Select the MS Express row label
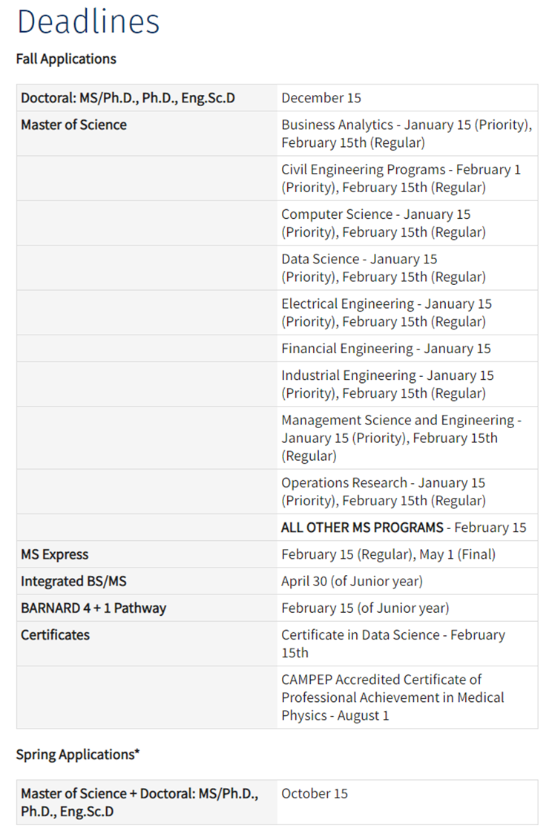Screen dimensions: 549x834 point(54,554)
